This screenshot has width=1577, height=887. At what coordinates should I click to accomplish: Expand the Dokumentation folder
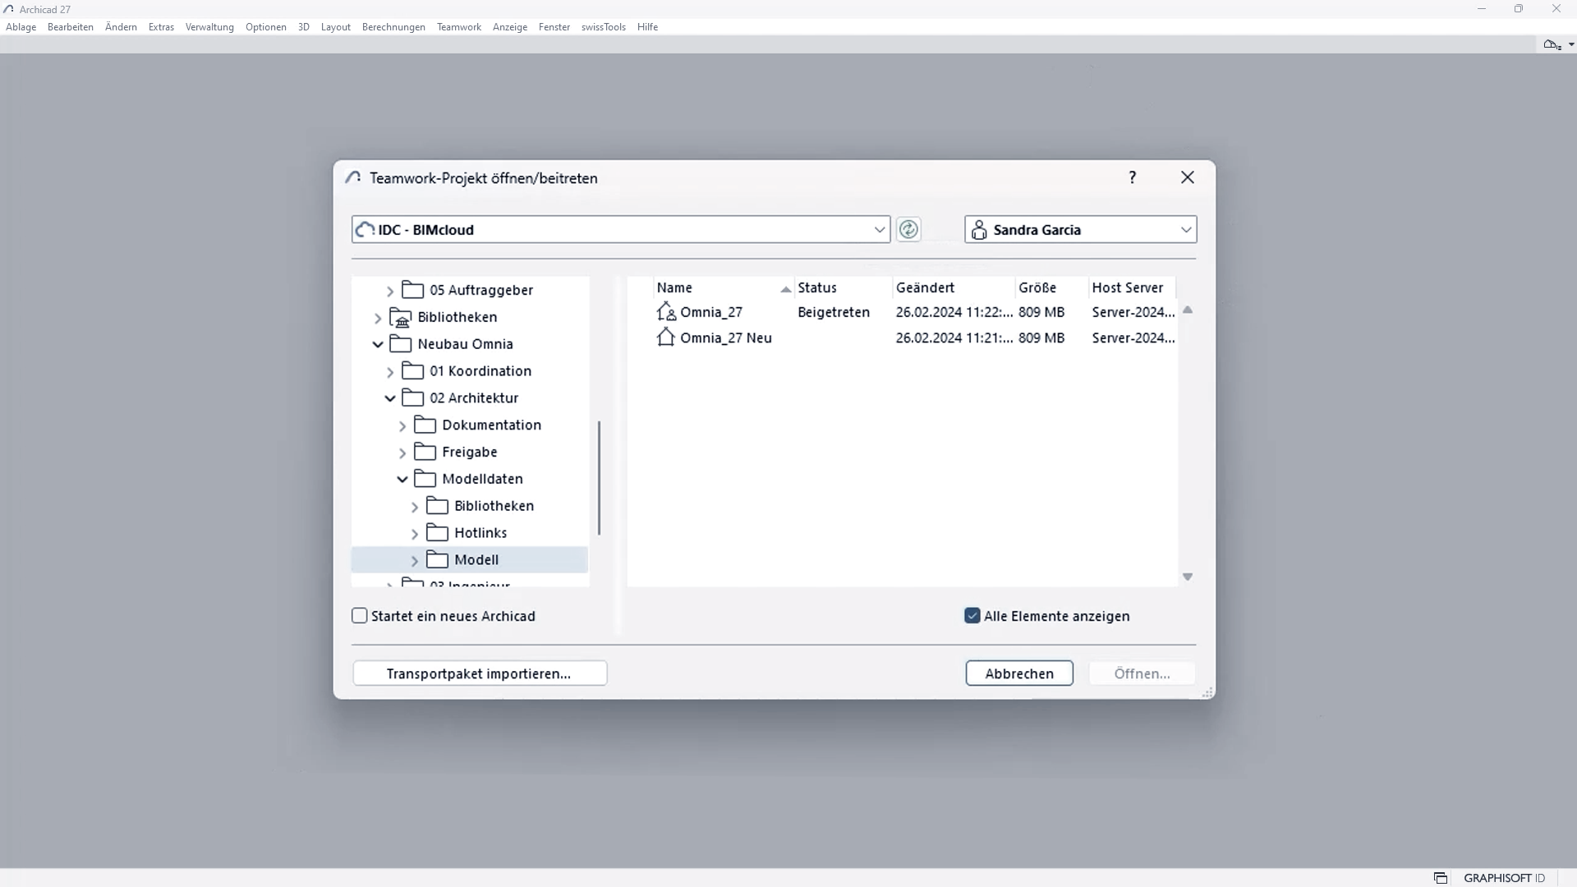(x=402, y=426)
